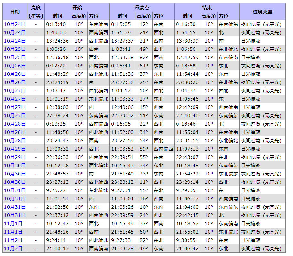Open 11月1日 link for 10:12:42 pass
293x256 pixels.
pyautogui.click(x=13, y=224)
